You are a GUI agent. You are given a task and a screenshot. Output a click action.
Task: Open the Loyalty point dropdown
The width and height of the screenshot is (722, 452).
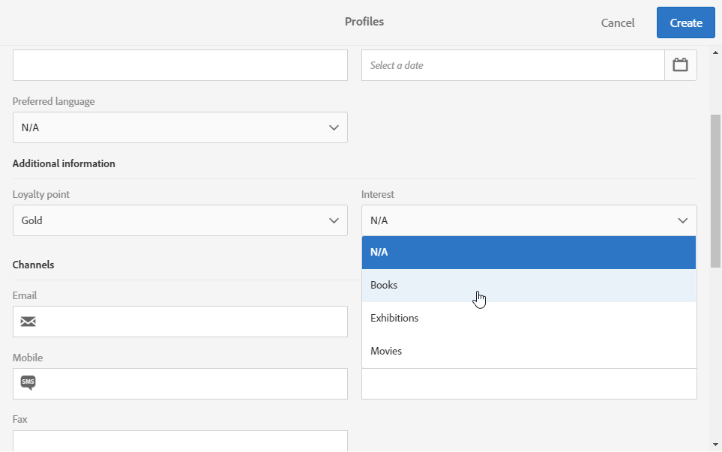click(x=180, y=220)
